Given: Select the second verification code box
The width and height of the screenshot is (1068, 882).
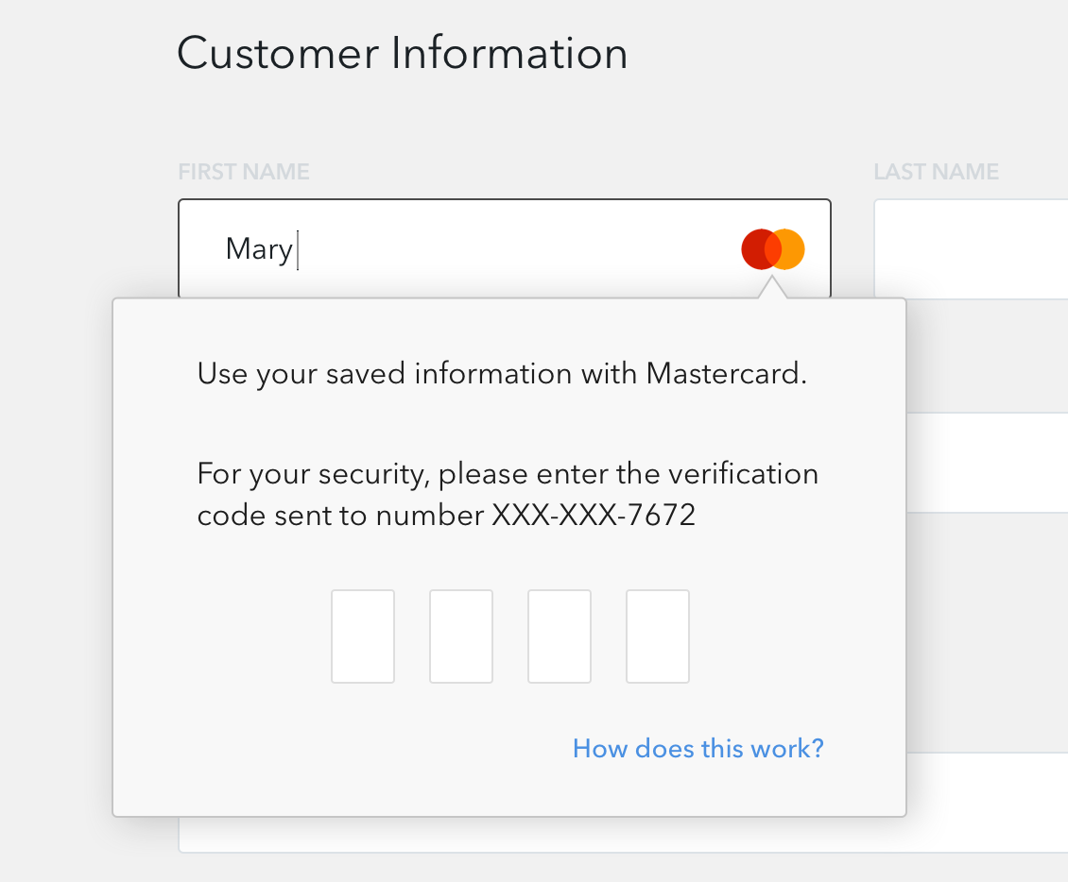Looking at the screenshot, I should pos(461,636).
